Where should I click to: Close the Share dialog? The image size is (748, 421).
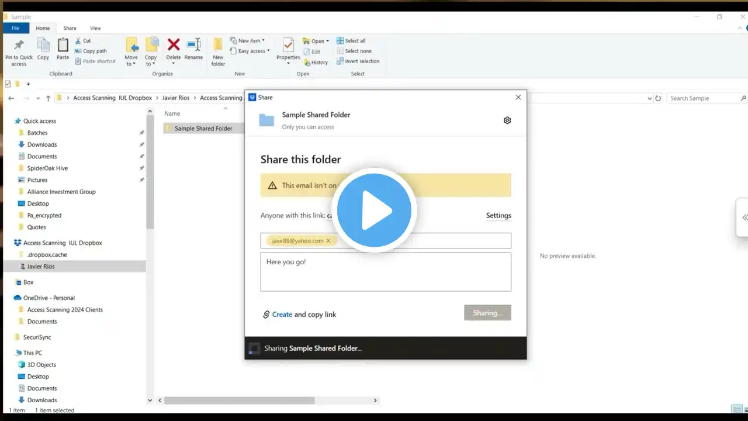tap(518, 98)
